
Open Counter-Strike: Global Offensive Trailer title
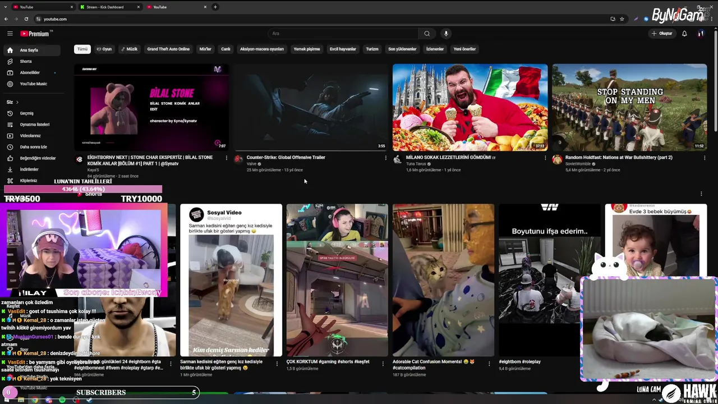pos(286,158)
